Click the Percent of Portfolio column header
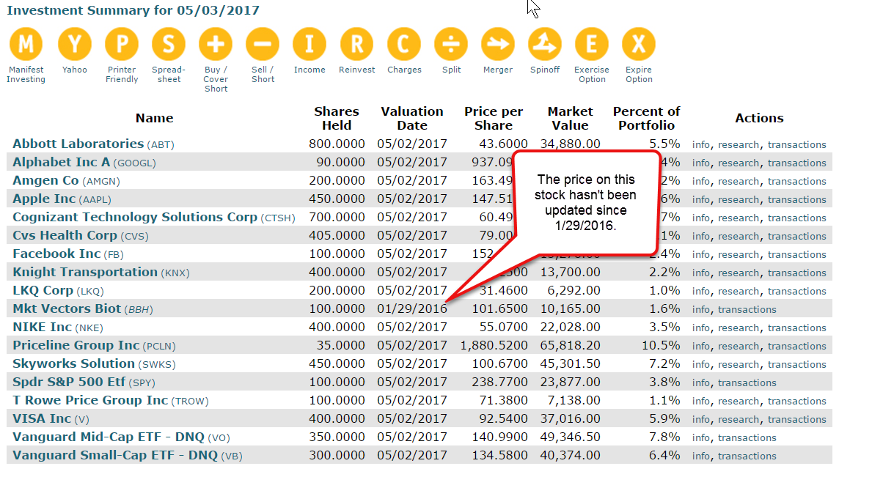 [x=647, y=118]
